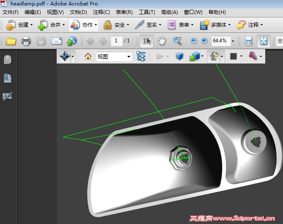Click the 签名 (Sign) pen button

click(148, 25)
